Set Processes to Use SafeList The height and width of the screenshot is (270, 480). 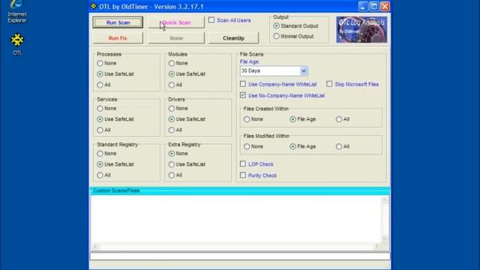(x=100, y=74)
